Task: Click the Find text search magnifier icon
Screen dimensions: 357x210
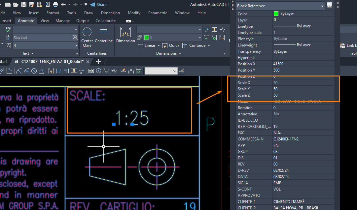Action: click(x=75, y=38)
